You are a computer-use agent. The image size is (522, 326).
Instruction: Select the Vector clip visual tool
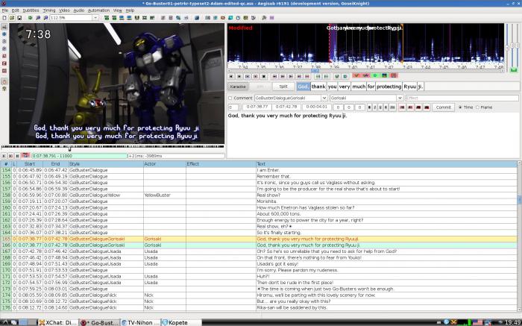[x=4, y=71]
